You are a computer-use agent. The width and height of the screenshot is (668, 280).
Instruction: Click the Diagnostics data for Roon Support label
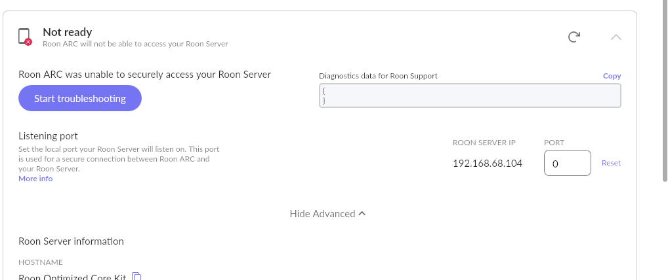[x=379, y=76]
